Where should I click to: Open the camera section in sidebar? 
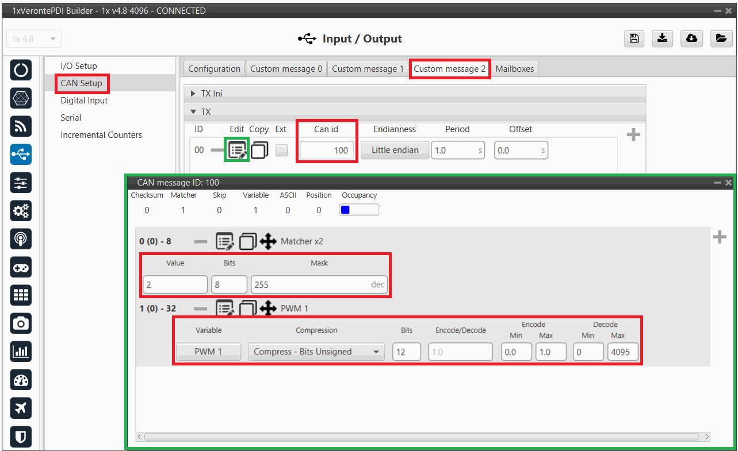click(x=21, y=323)
